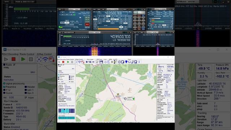Save the GPS track with the floppy disk icon
The width and height of the screenshot is (231, 130).
pos(101,62)
